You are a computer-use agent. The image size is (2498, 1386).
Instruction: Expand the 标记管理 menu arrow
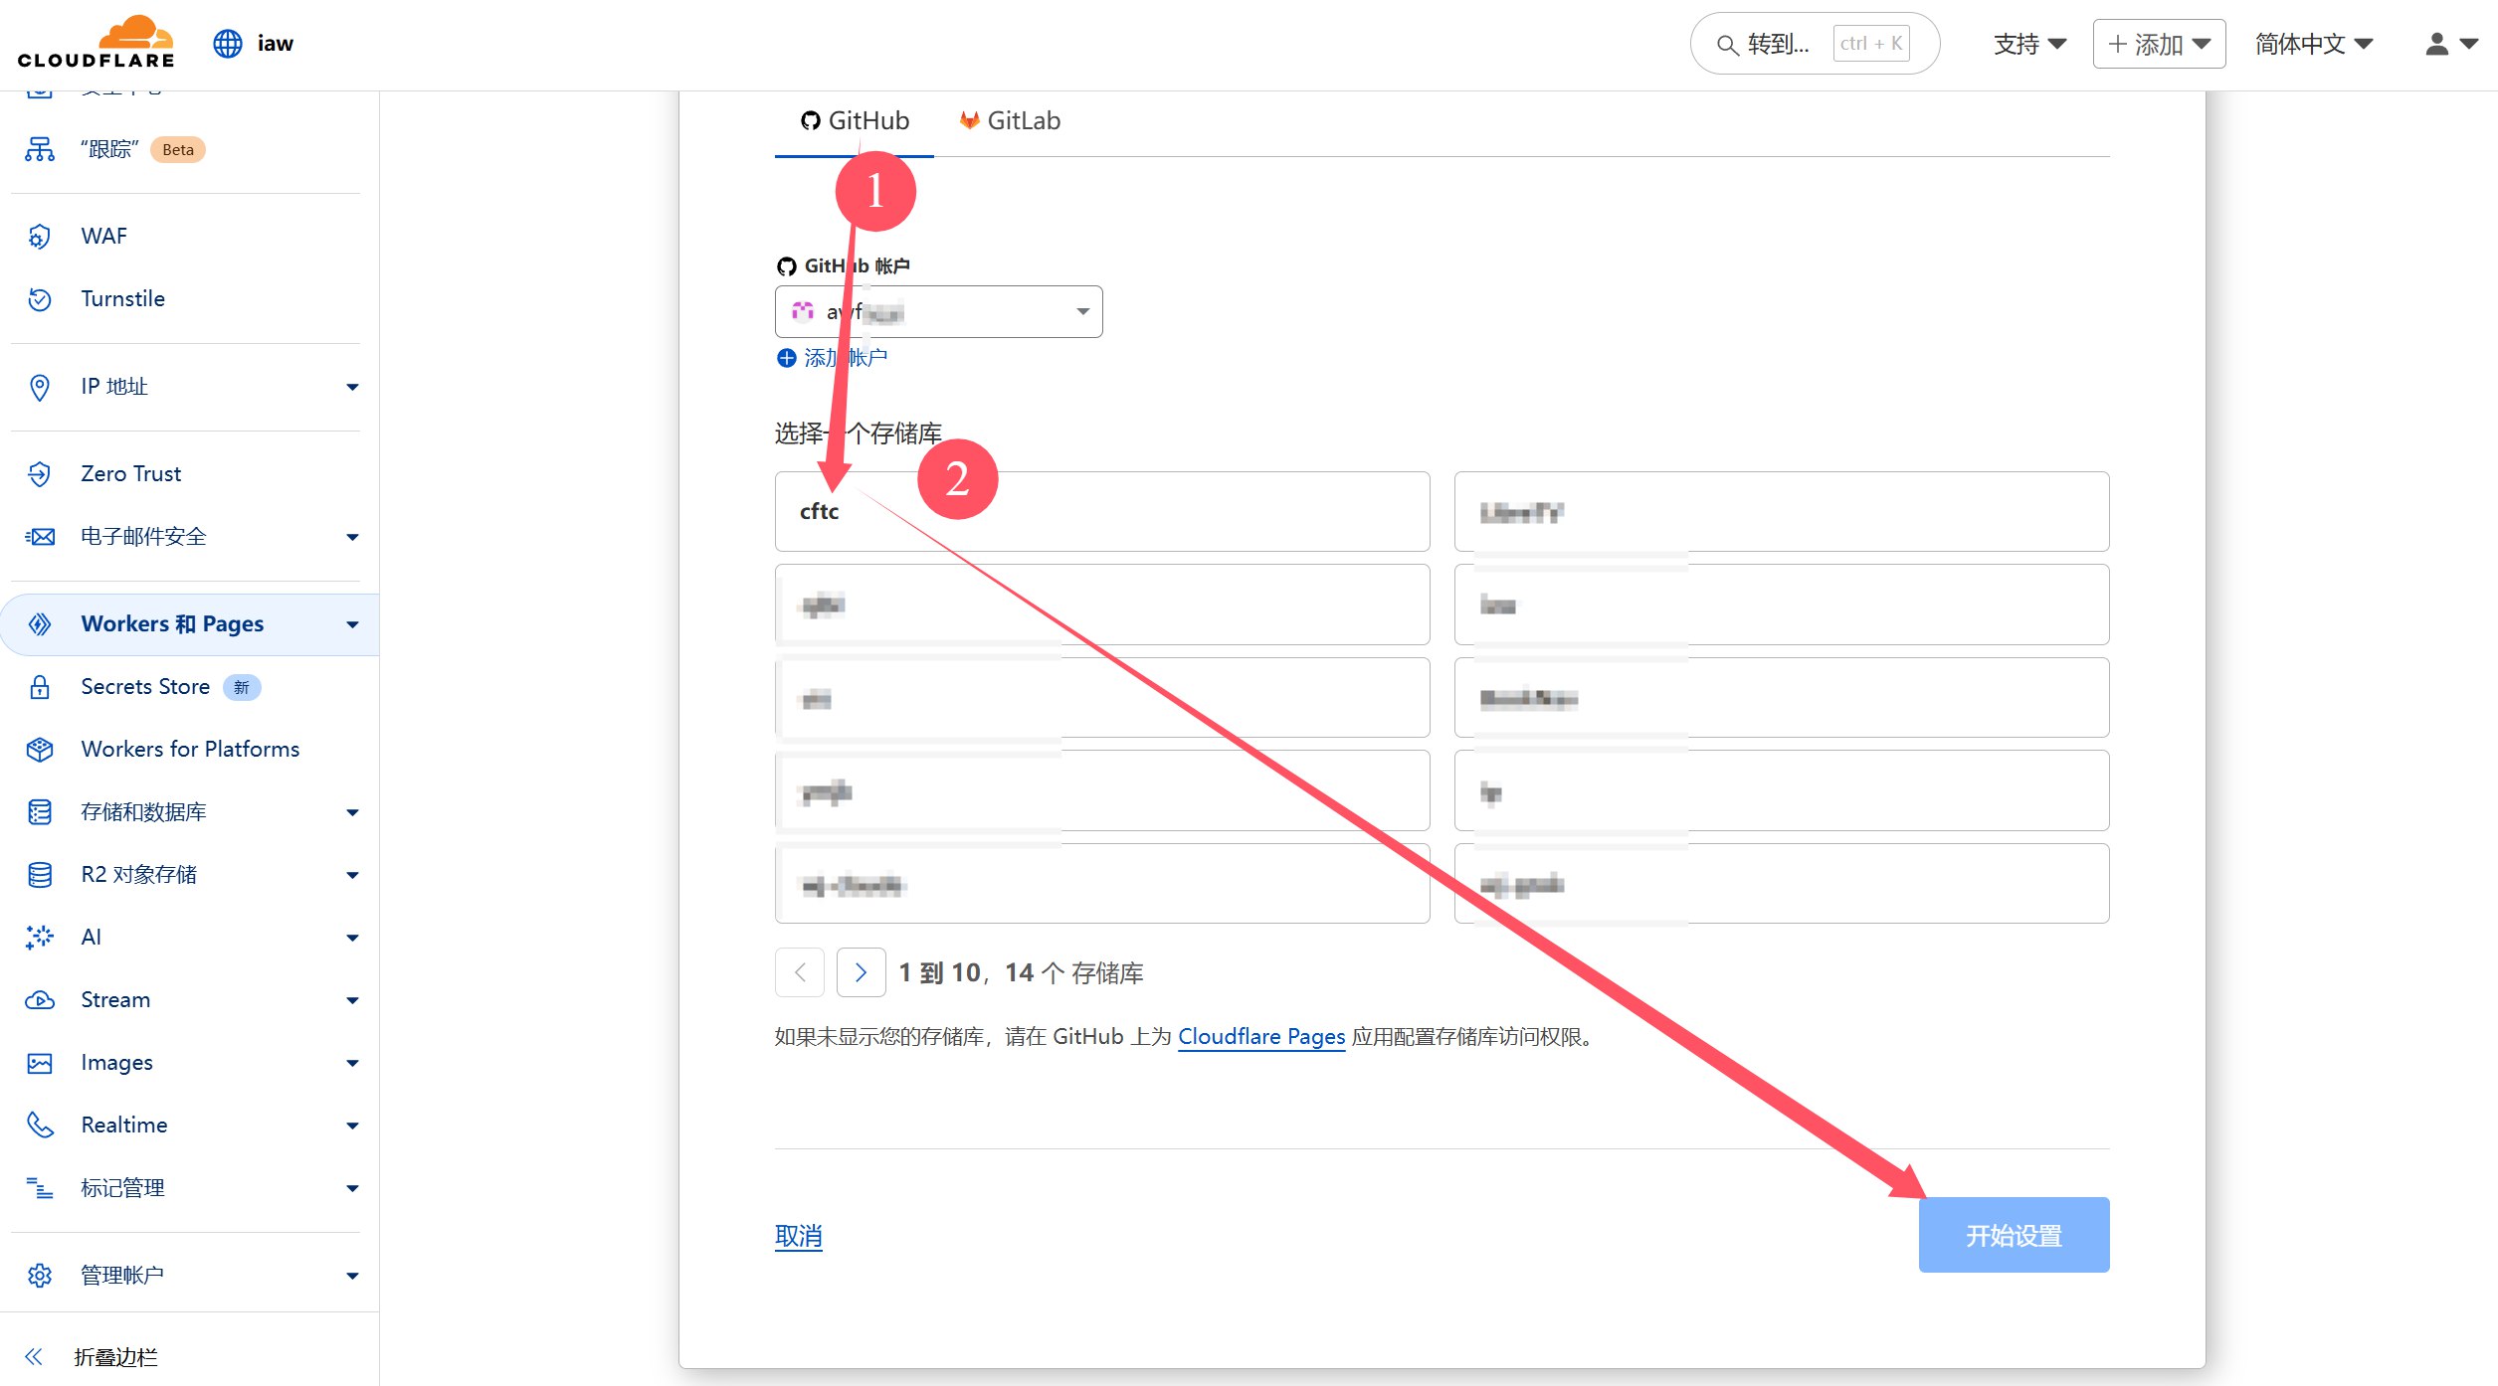pos(352,1188)
